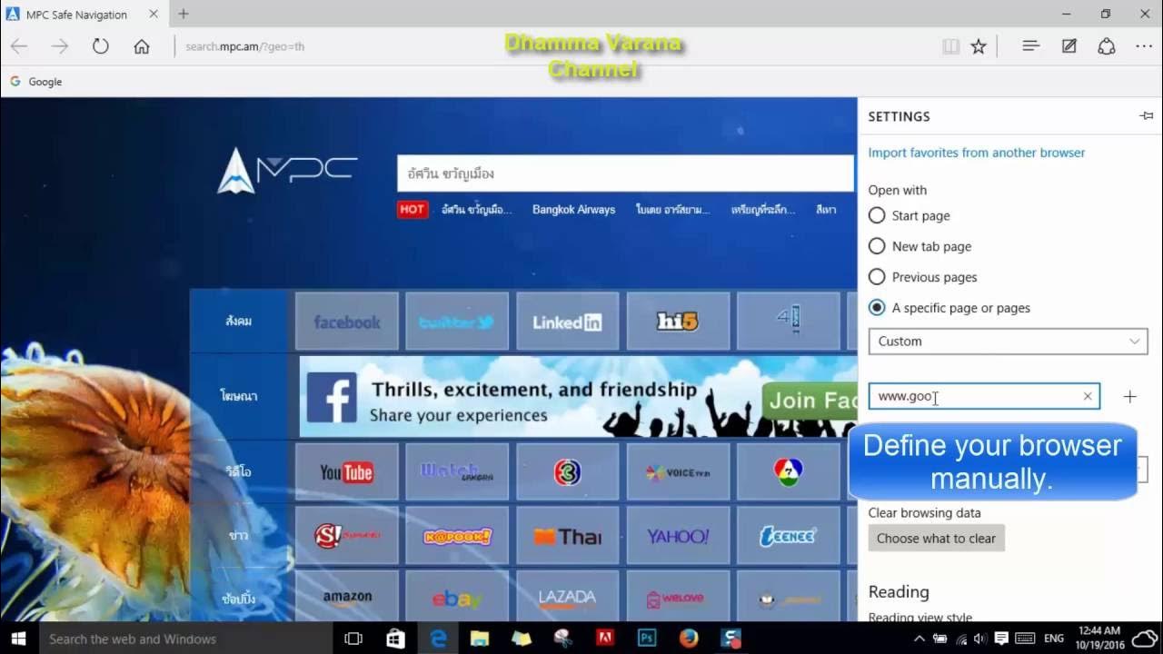This screenshot has width=1163, height=654.
Task: Select A specific page or pages
Action: (949, 308)
